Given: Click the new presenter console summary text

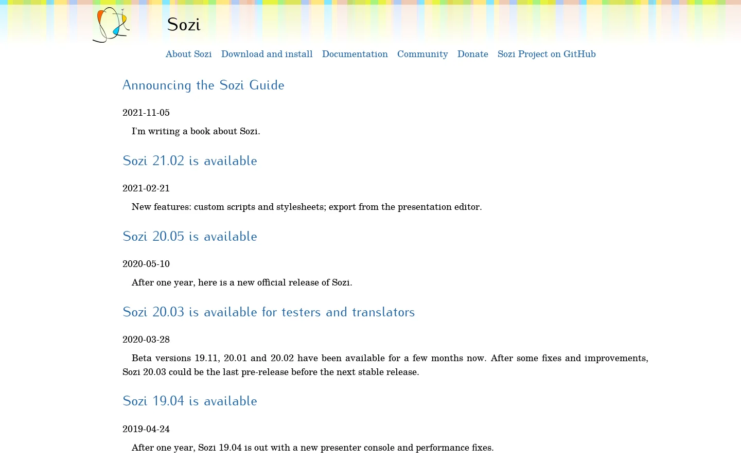Looking at the screenshot, I should pyautogui.click(x=313, y=448).
